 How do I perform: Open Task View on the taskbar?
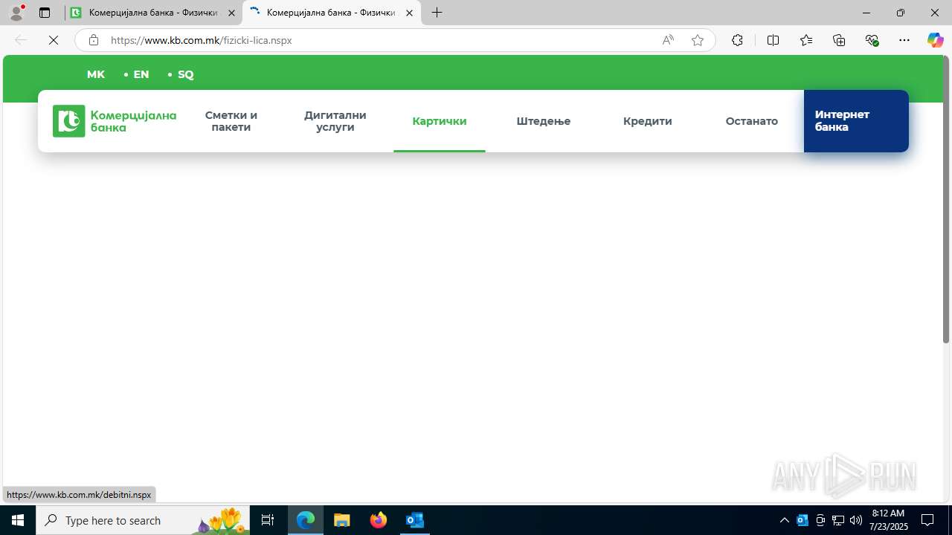(x=268, y=520)
